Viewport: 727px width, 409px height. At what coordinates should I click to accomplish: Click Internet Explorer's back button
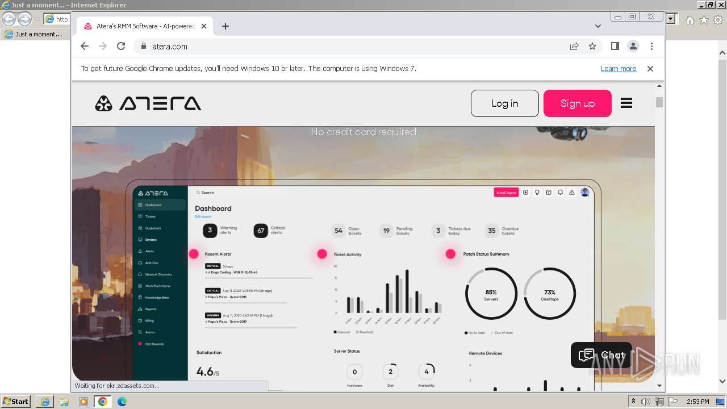pyautogui.click(x=9, y=19)
